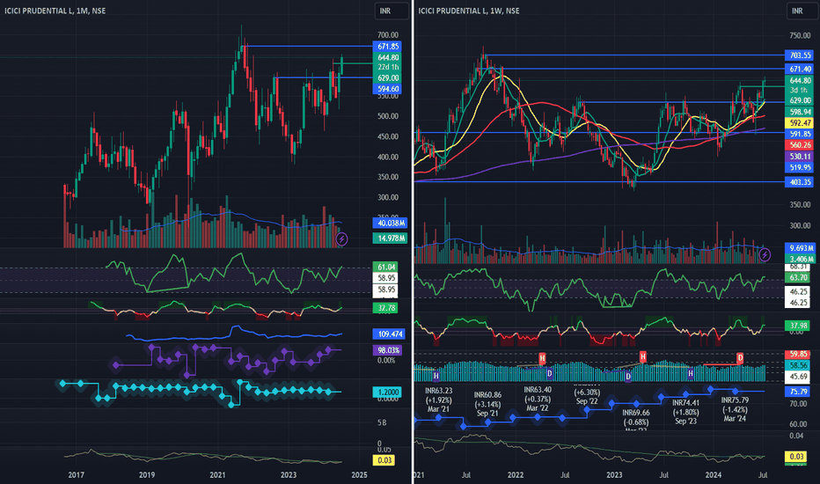
Task: Open the ICICI PRUDENTIAL L, 1M, NSE title
Action: tap(55, 11)
